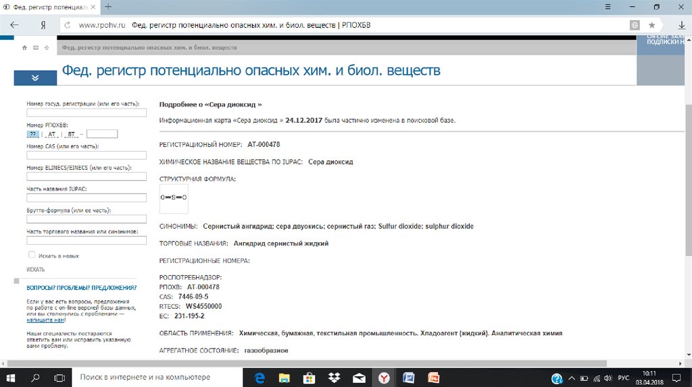Show hidden system tray icons chevron
The width and height of the screenshot is (692, 387).
coord(570,378)
